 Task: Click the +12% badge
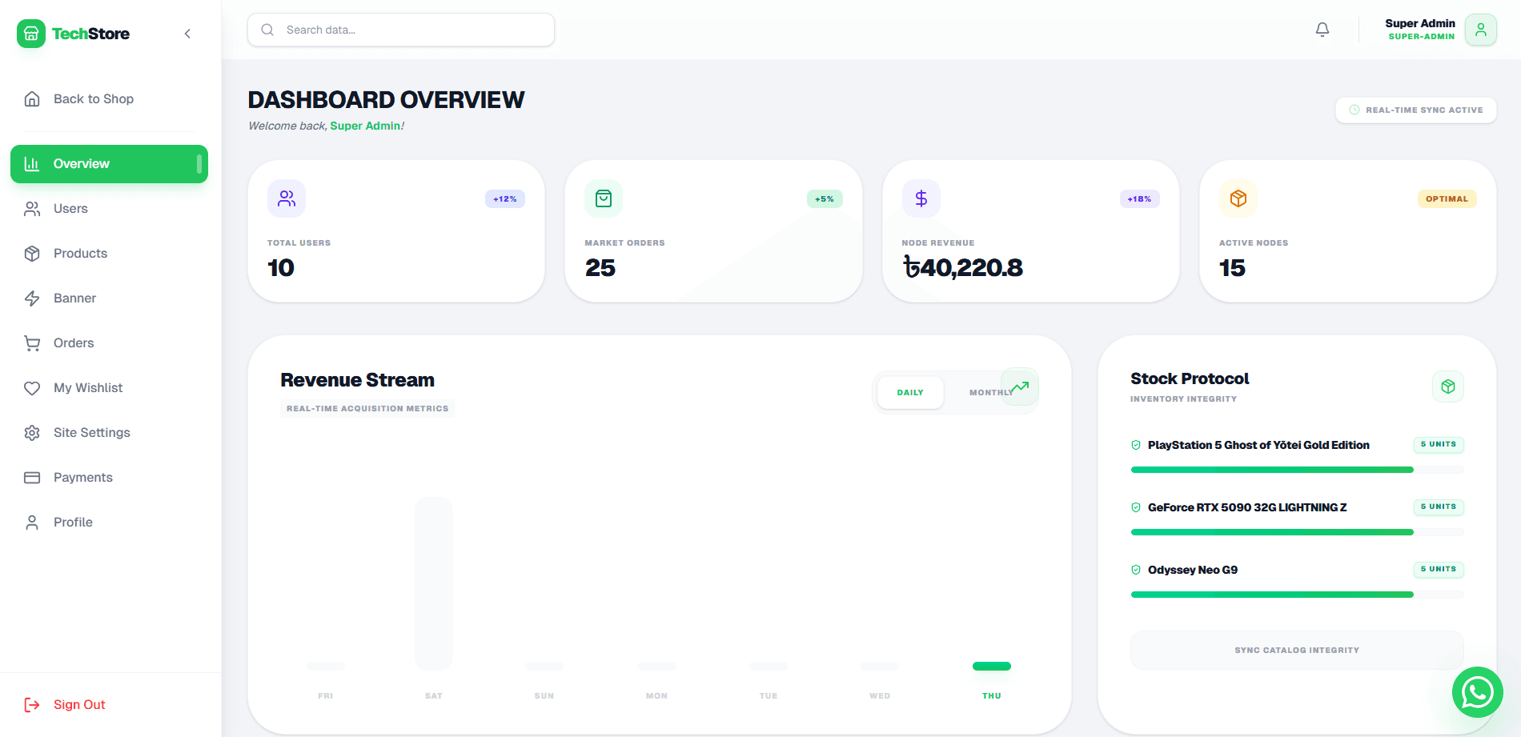coord(505,199)
